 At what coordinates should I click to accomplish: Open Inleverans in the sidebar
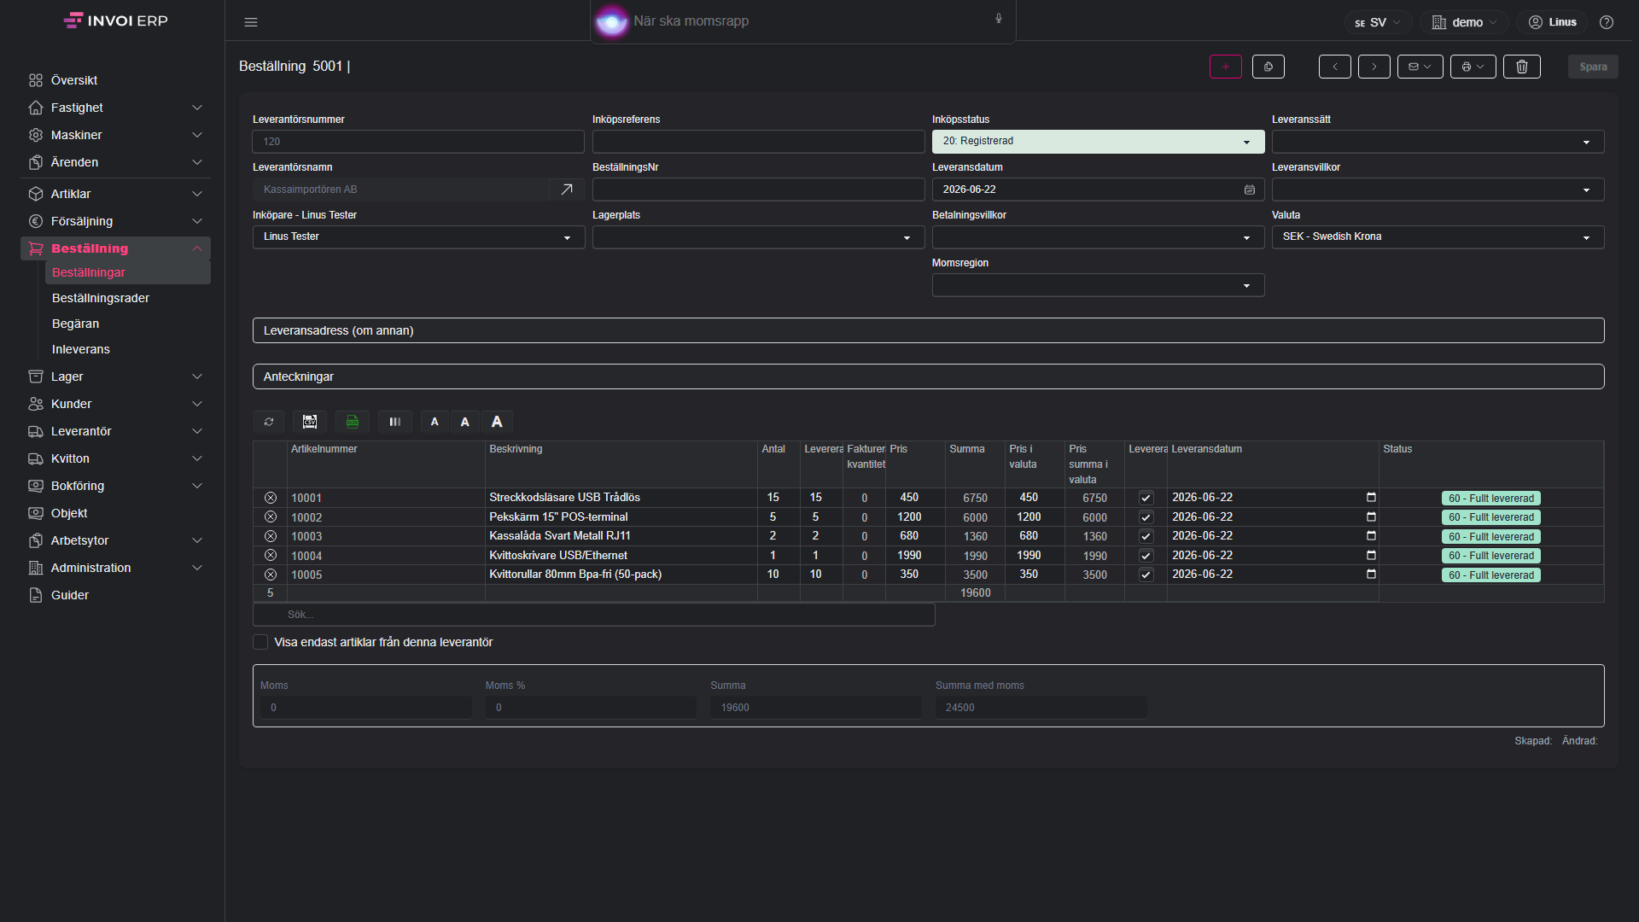[81, 349]
